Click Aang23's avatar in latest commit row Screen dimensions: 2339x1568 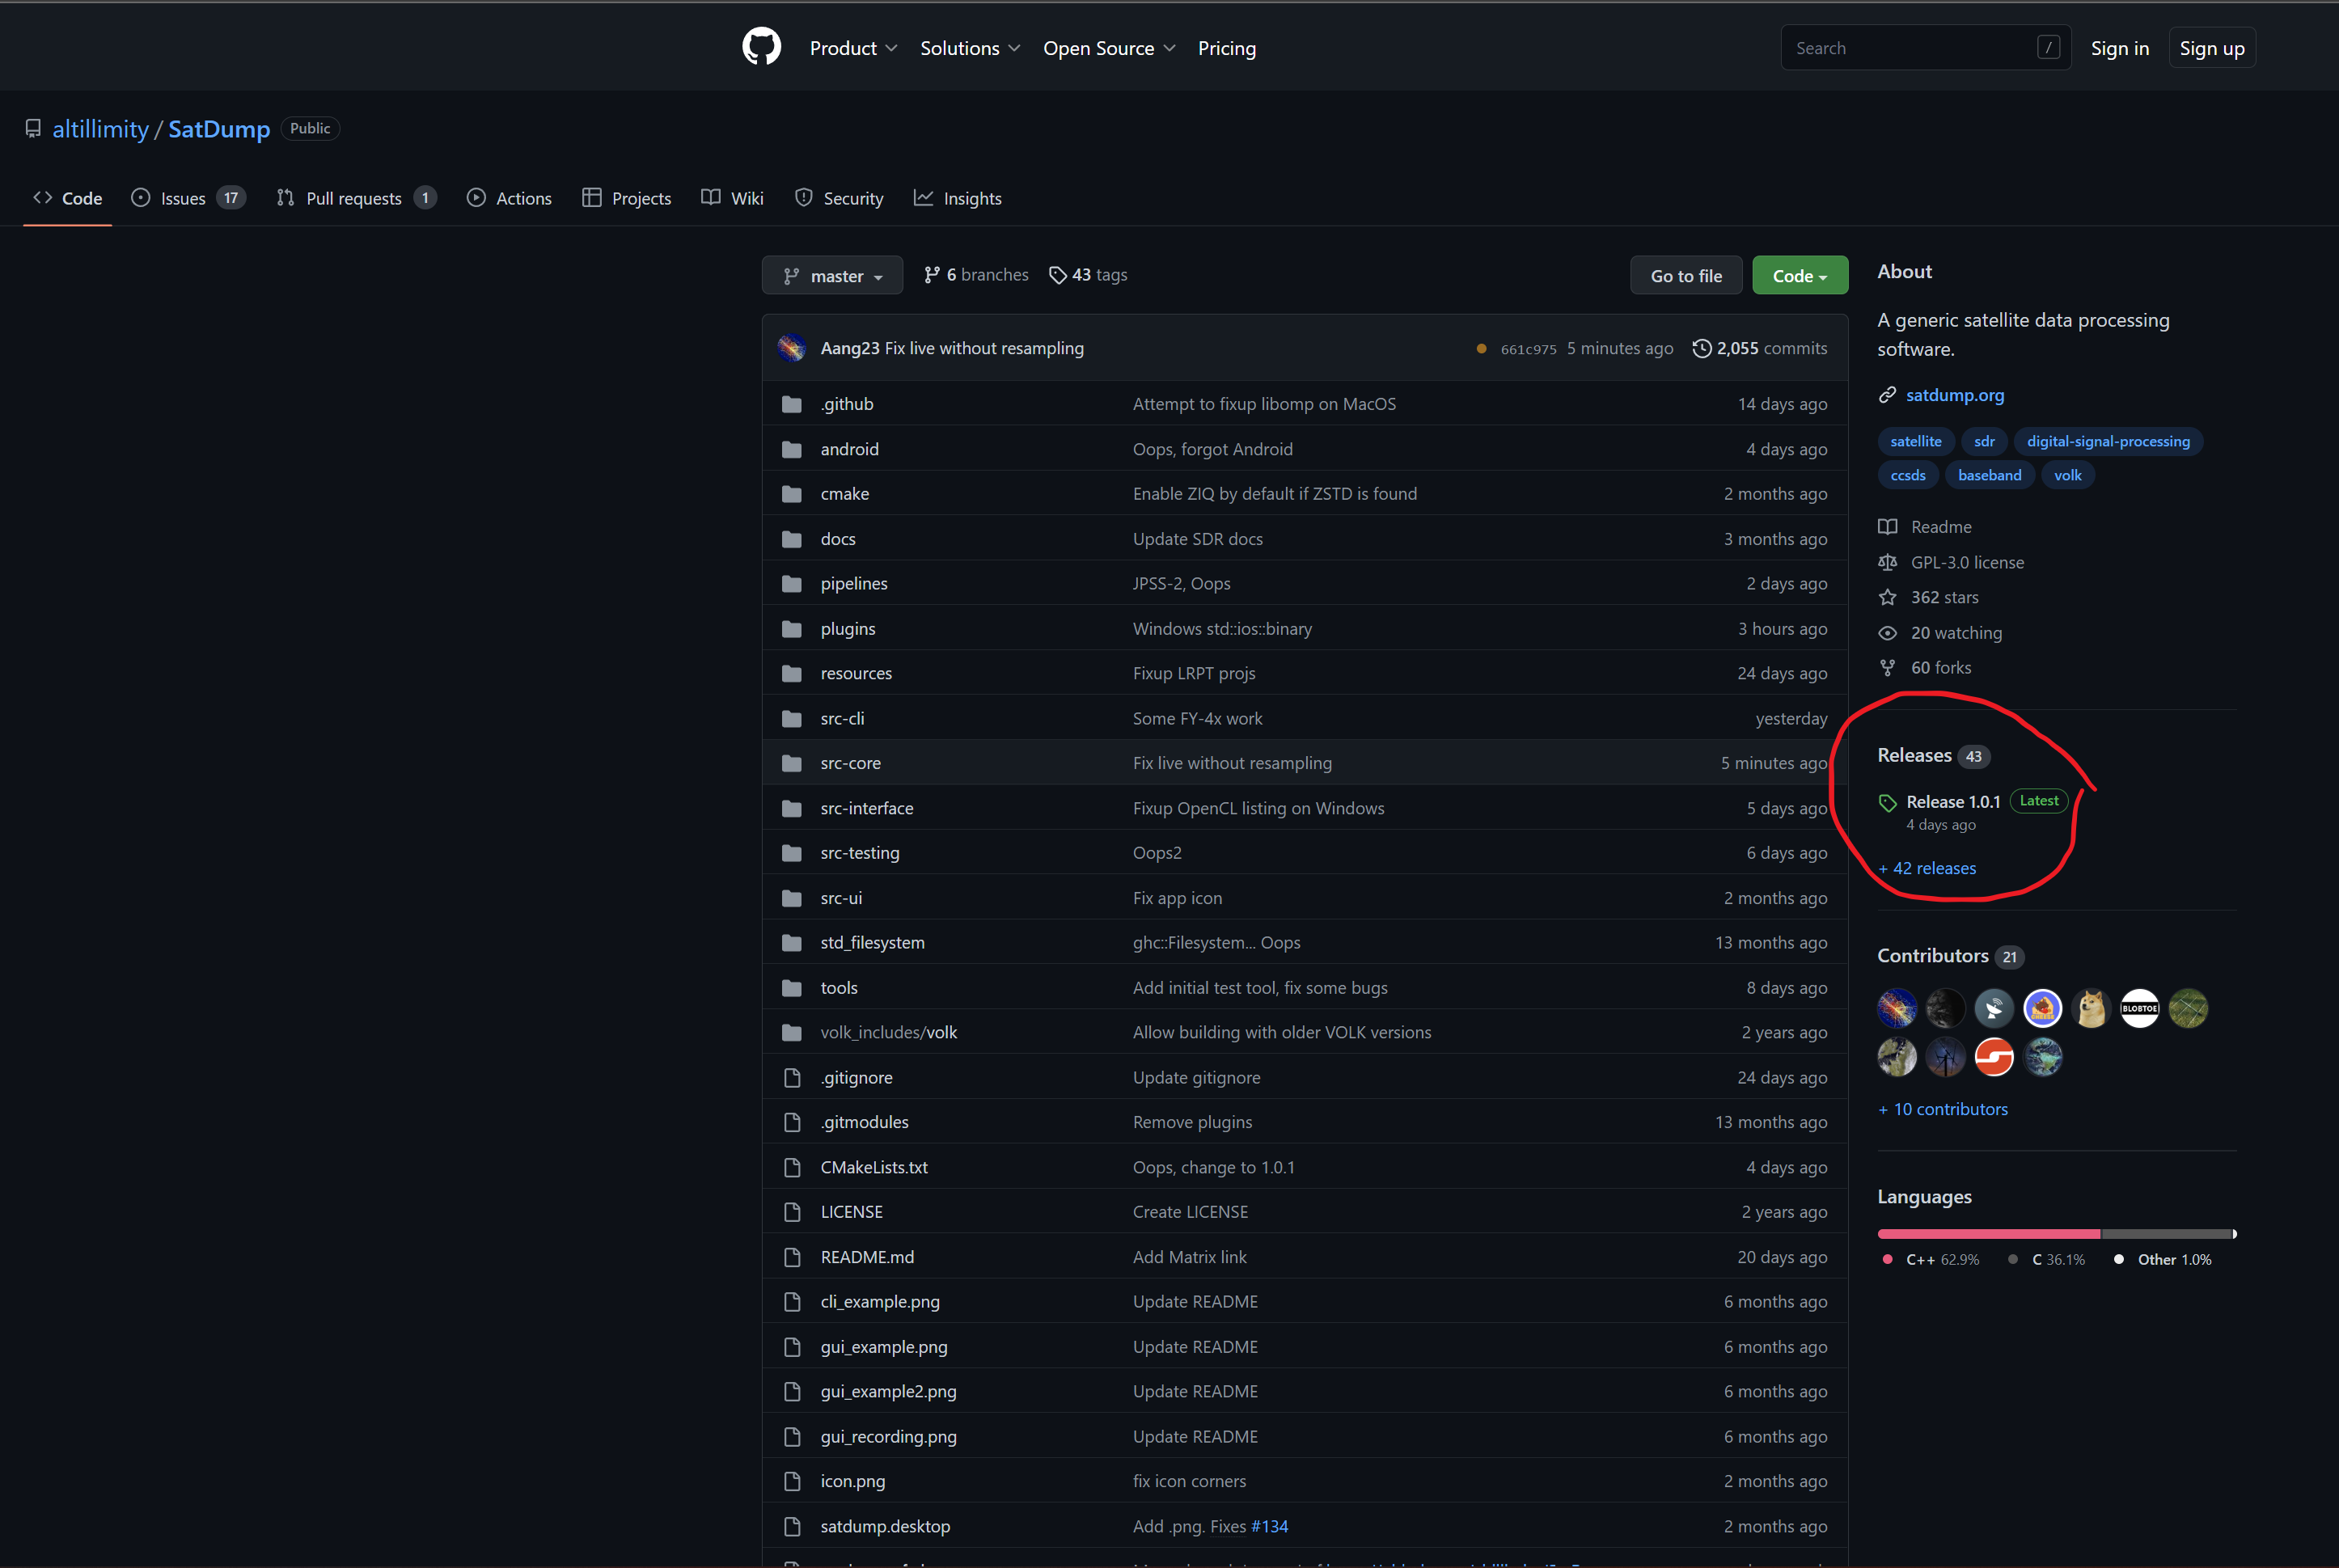click(791, 347)
